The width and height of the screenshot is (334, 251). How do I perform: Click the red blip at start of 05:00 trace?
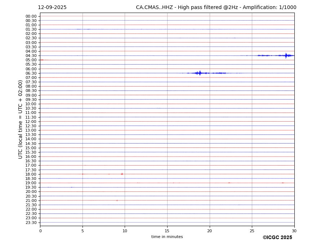click(42, 60)
